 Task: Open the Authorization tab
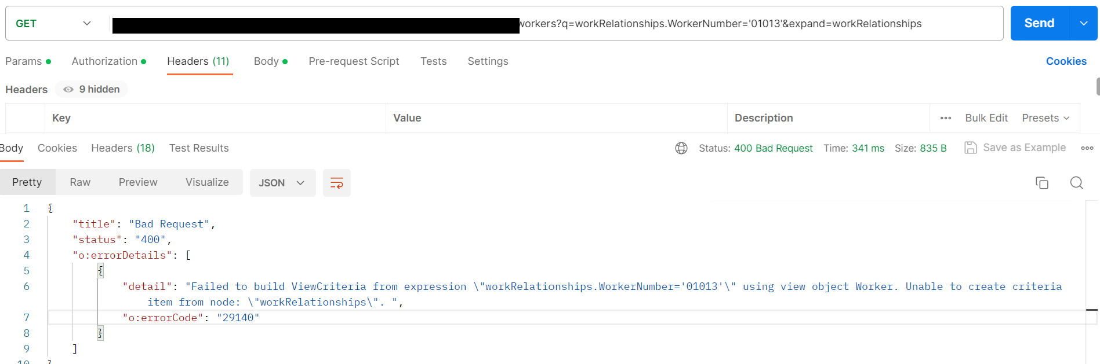pyautogui.click(x=108, y=61)
